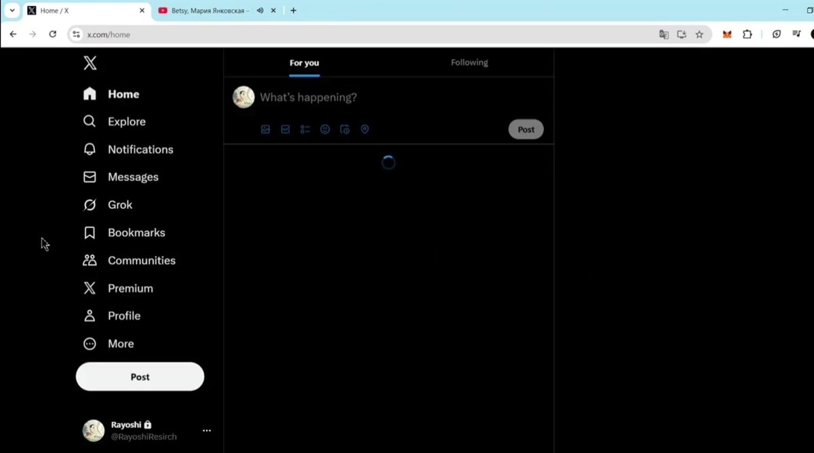Close the Home / X browser tab
This screenshot has width=814, height=453.
(x=142, y=11)
